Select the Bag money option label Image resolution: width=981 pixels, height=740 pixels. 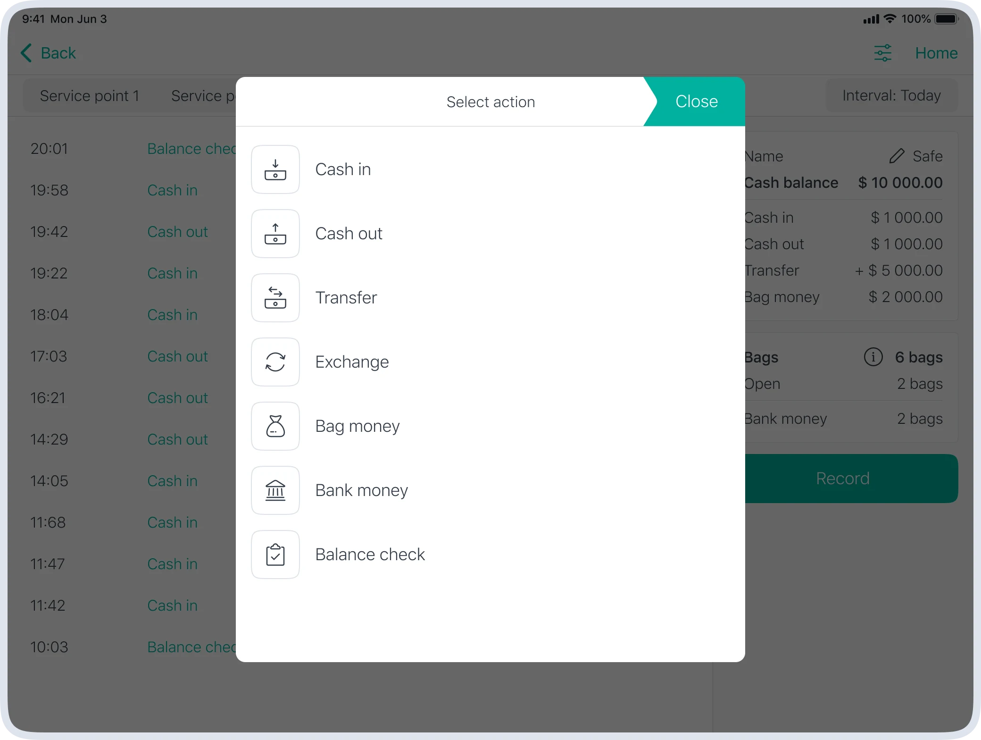[357, 426]
